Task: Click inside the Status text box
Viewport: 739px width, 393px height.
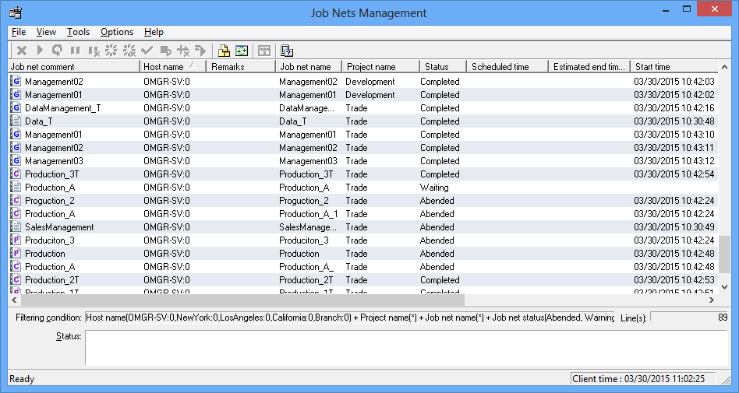Action: 405,347
